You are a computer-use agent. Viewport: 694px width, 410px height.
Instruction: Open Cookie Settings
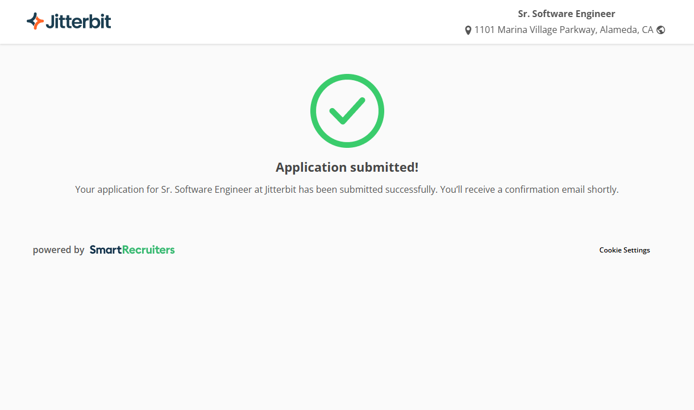[624, 250]
